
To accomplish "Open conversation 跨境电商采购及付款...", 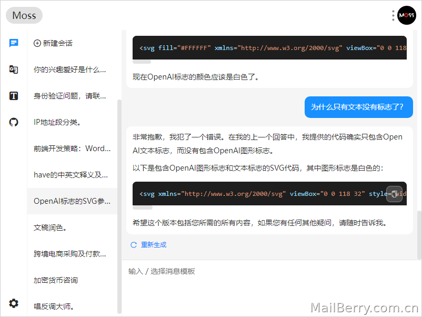I will click(x=72, y=254).
